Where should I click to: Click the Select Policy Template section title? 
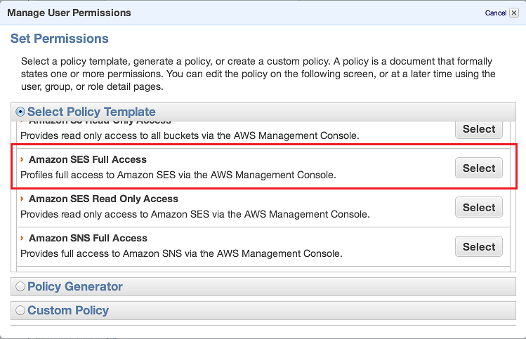pyautogui.click(x=91, y=112)
